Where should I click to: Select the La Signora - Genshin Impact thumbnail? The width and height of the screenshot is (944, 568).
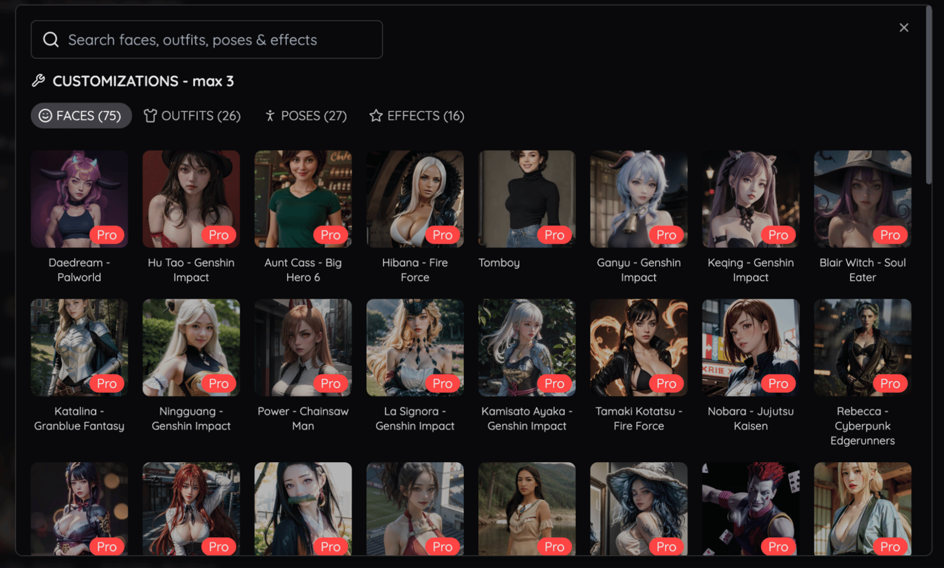point(415,348)
